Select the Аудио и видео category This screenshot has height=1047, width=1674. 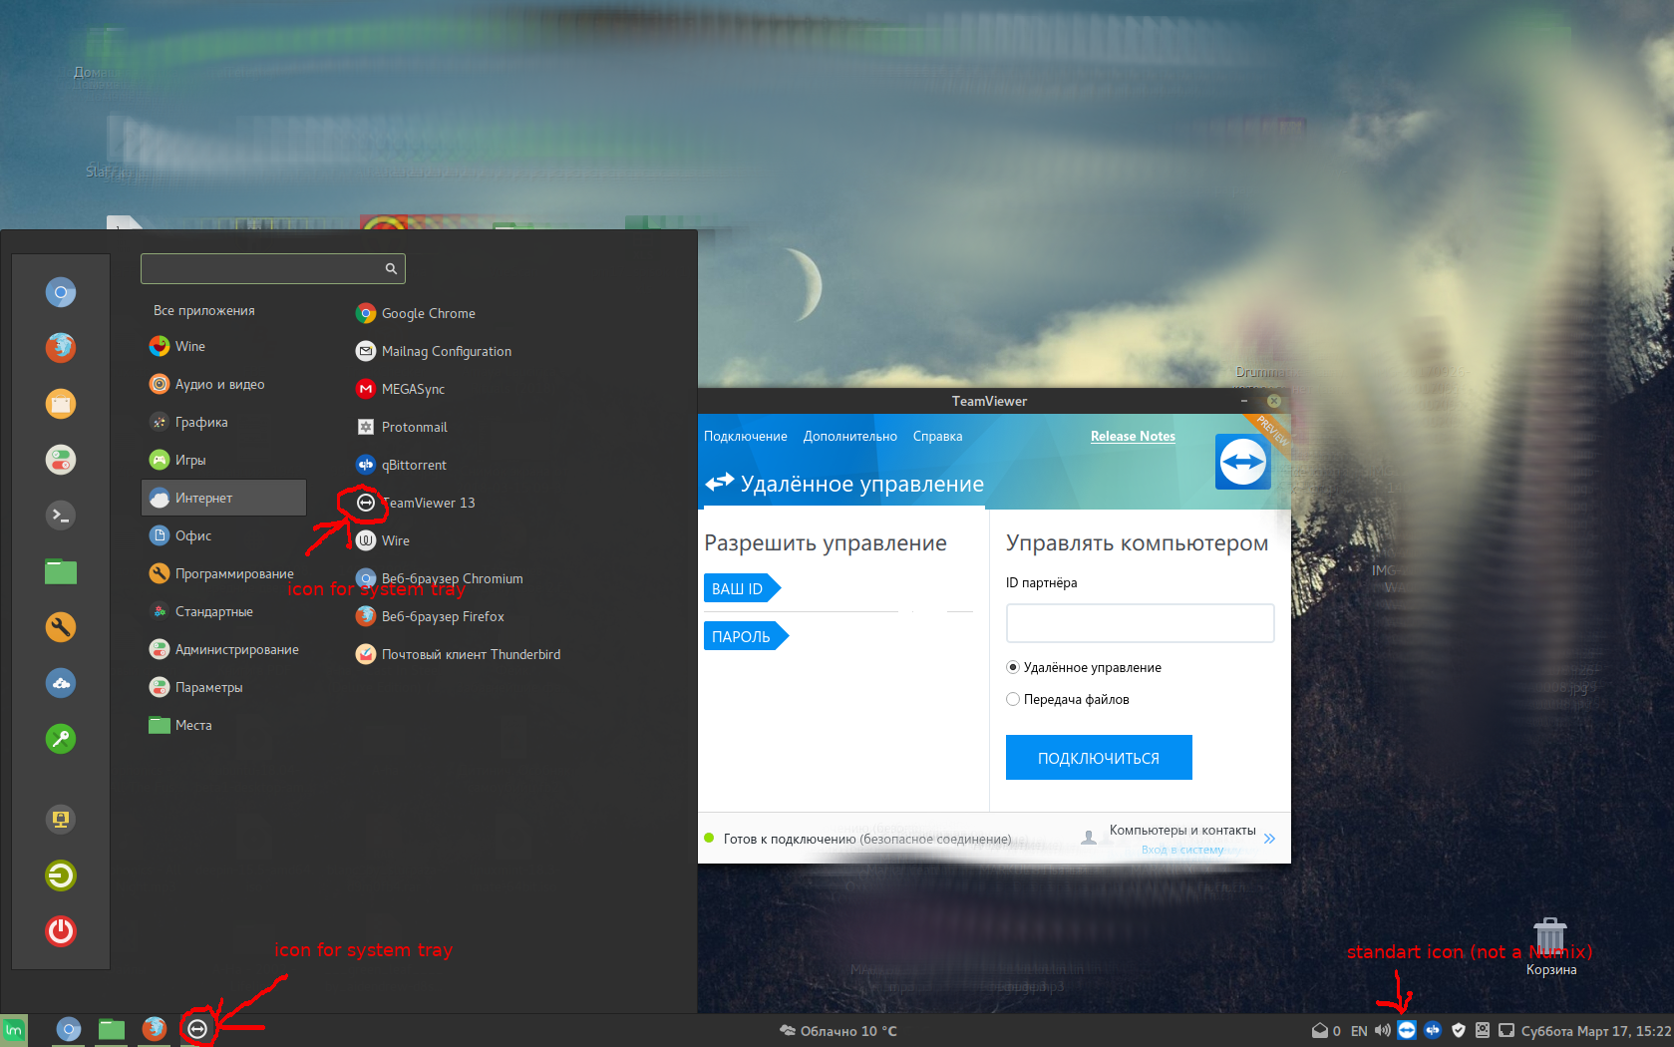223,384
